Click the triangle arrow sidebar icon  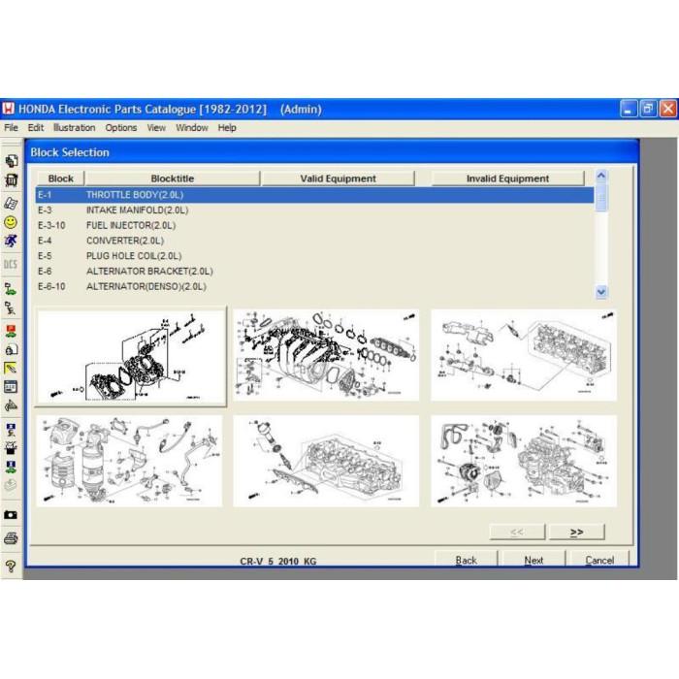tap(11, 405)
